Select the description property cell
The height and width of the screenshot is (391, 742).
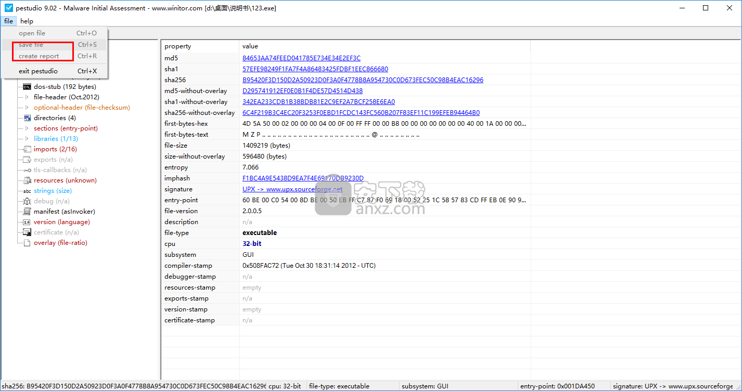point(200,222)
